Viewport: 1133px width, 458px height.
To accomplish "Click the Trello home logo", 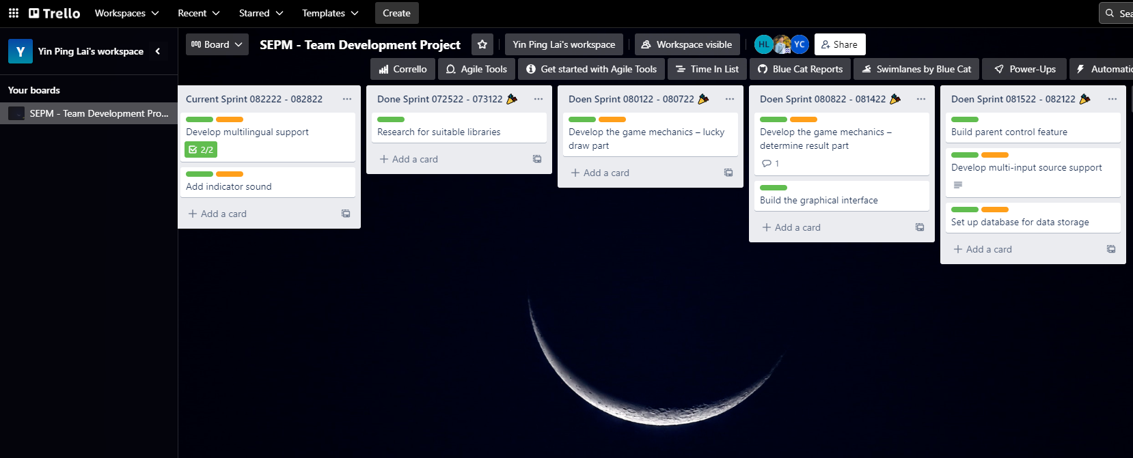I will tap(55, 13).
